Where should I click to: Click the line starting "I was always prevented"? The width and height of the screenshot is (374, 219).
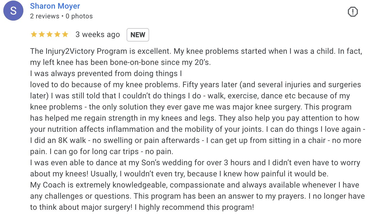pyautogui.click(x=106, y=74)
